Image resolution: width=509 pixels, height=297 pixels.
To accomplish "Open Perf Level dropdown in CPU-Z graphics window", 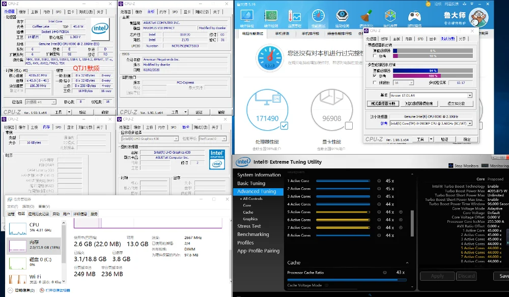I will [x=224, y=139].
